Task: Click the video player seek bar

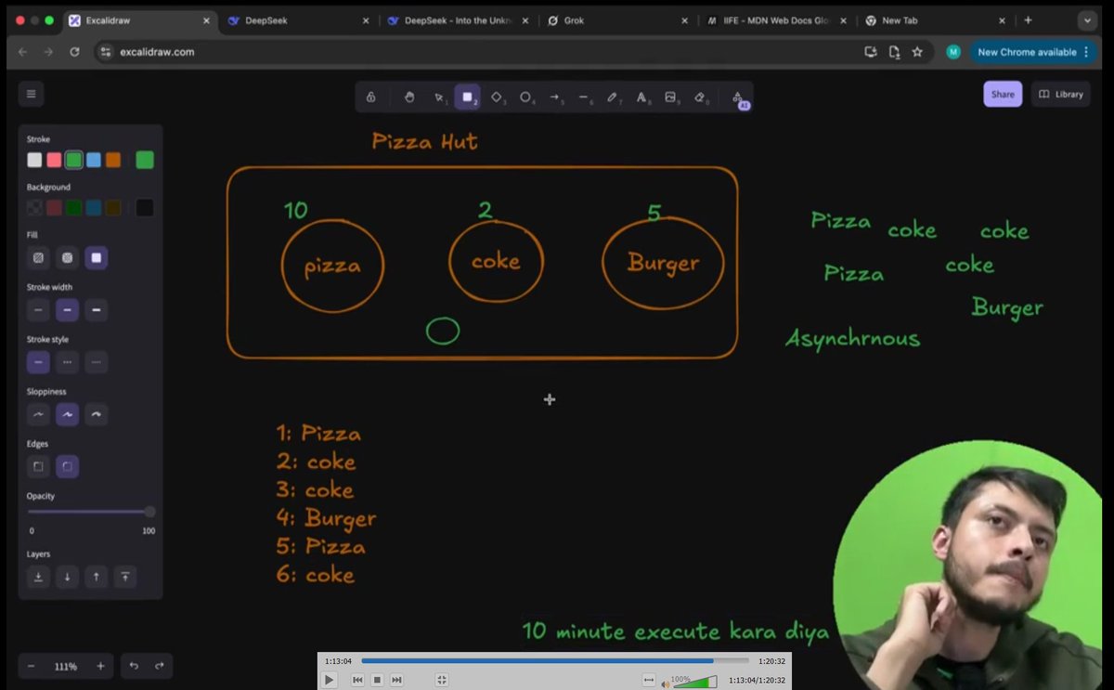Action: click(x=554, y=660)
